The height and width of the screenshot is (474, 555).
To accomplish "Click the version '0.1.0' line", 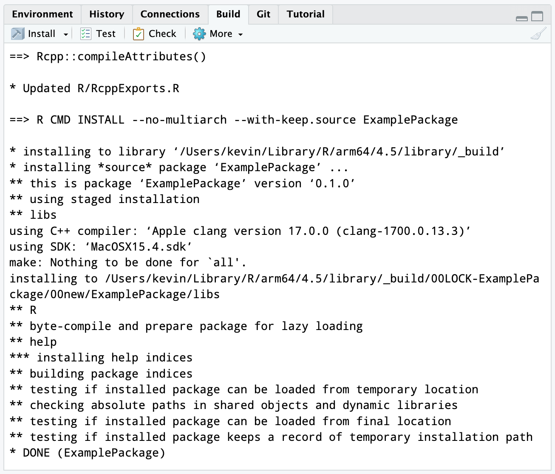I will 182,183.
